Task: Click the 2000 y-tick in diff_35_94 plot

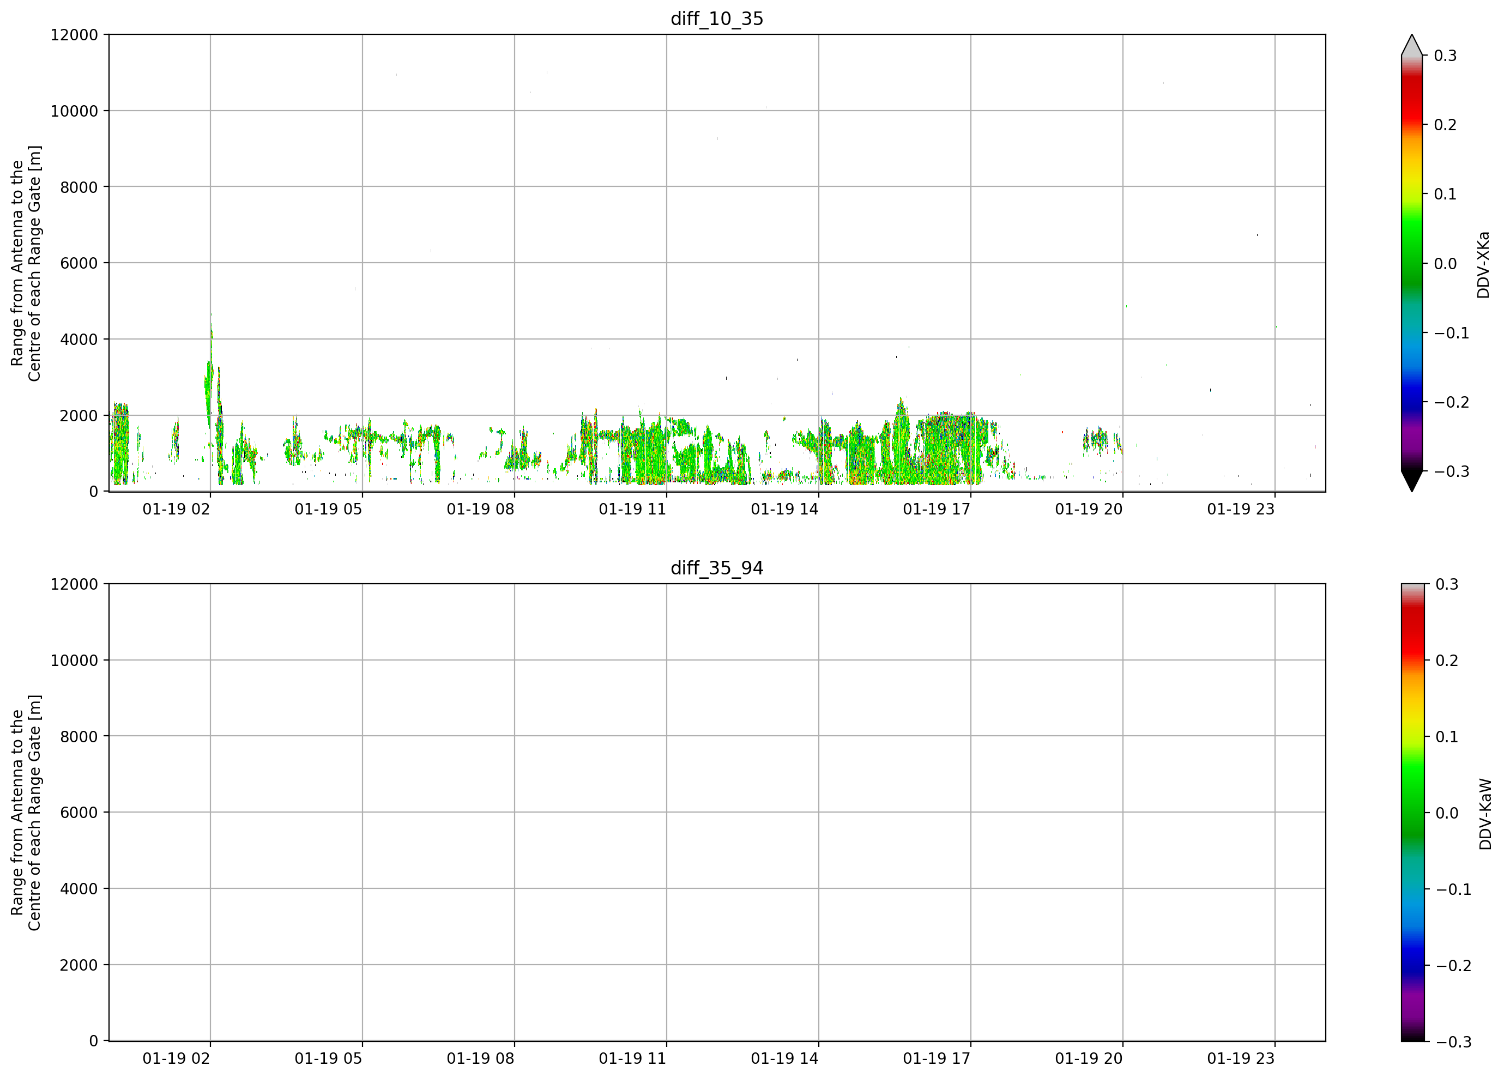Action: point(79,965)
